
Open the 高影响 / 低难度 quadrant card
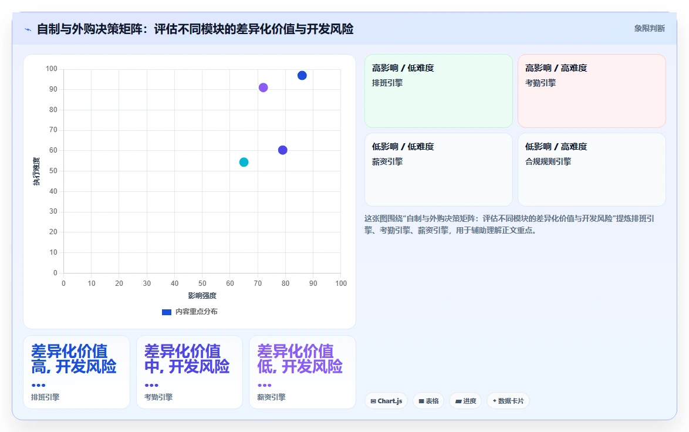438,91
